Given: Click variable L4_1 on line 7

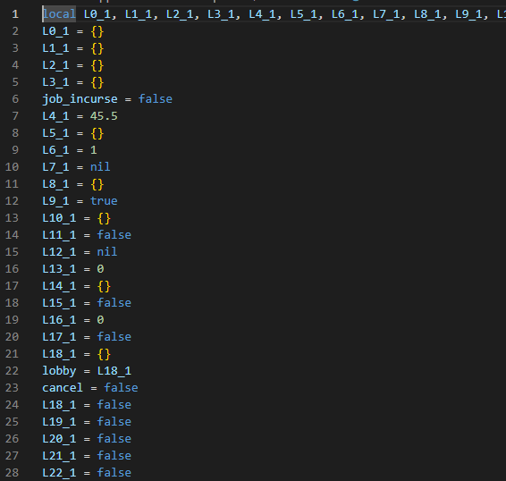Looking at the screenshot, I should pyautogui.click(x=55, y=116).
